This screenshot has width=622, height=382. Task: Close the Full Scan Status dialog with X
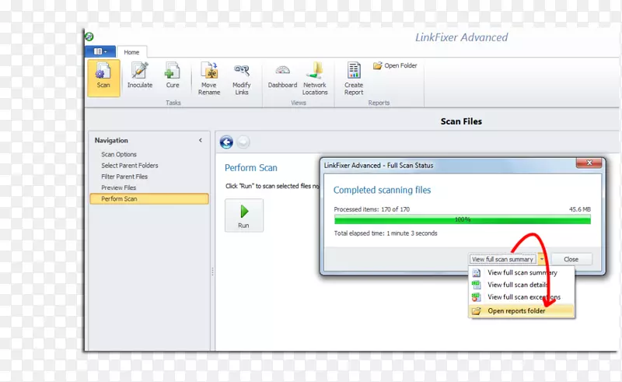(589, 163)
